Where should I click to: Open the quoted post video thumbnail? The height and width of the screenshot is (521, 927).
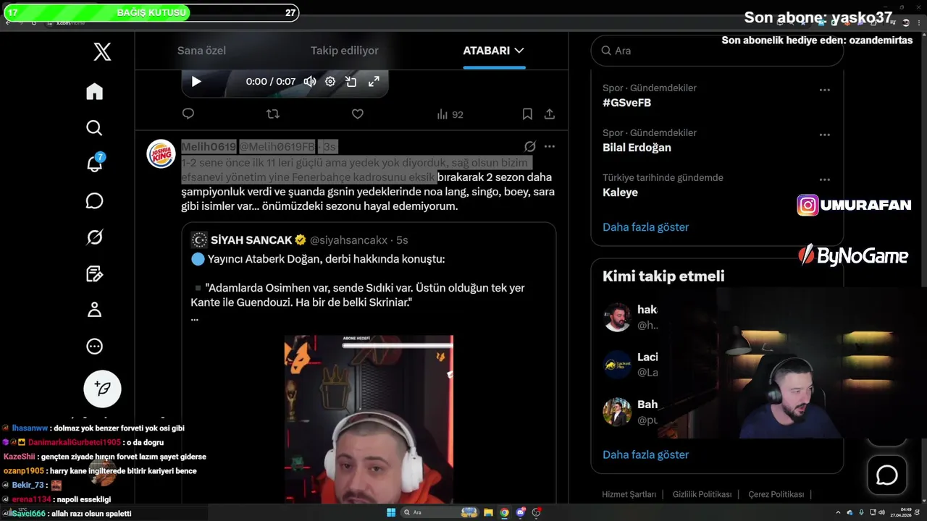pyautogui.click(x=369, y=419)
